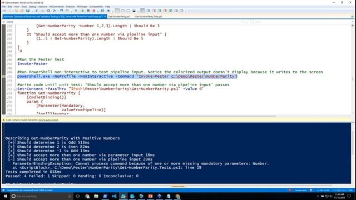Switch to Get-NumberParity.ps1 tab
356x200 pixels.
click(x=119, y=17)
